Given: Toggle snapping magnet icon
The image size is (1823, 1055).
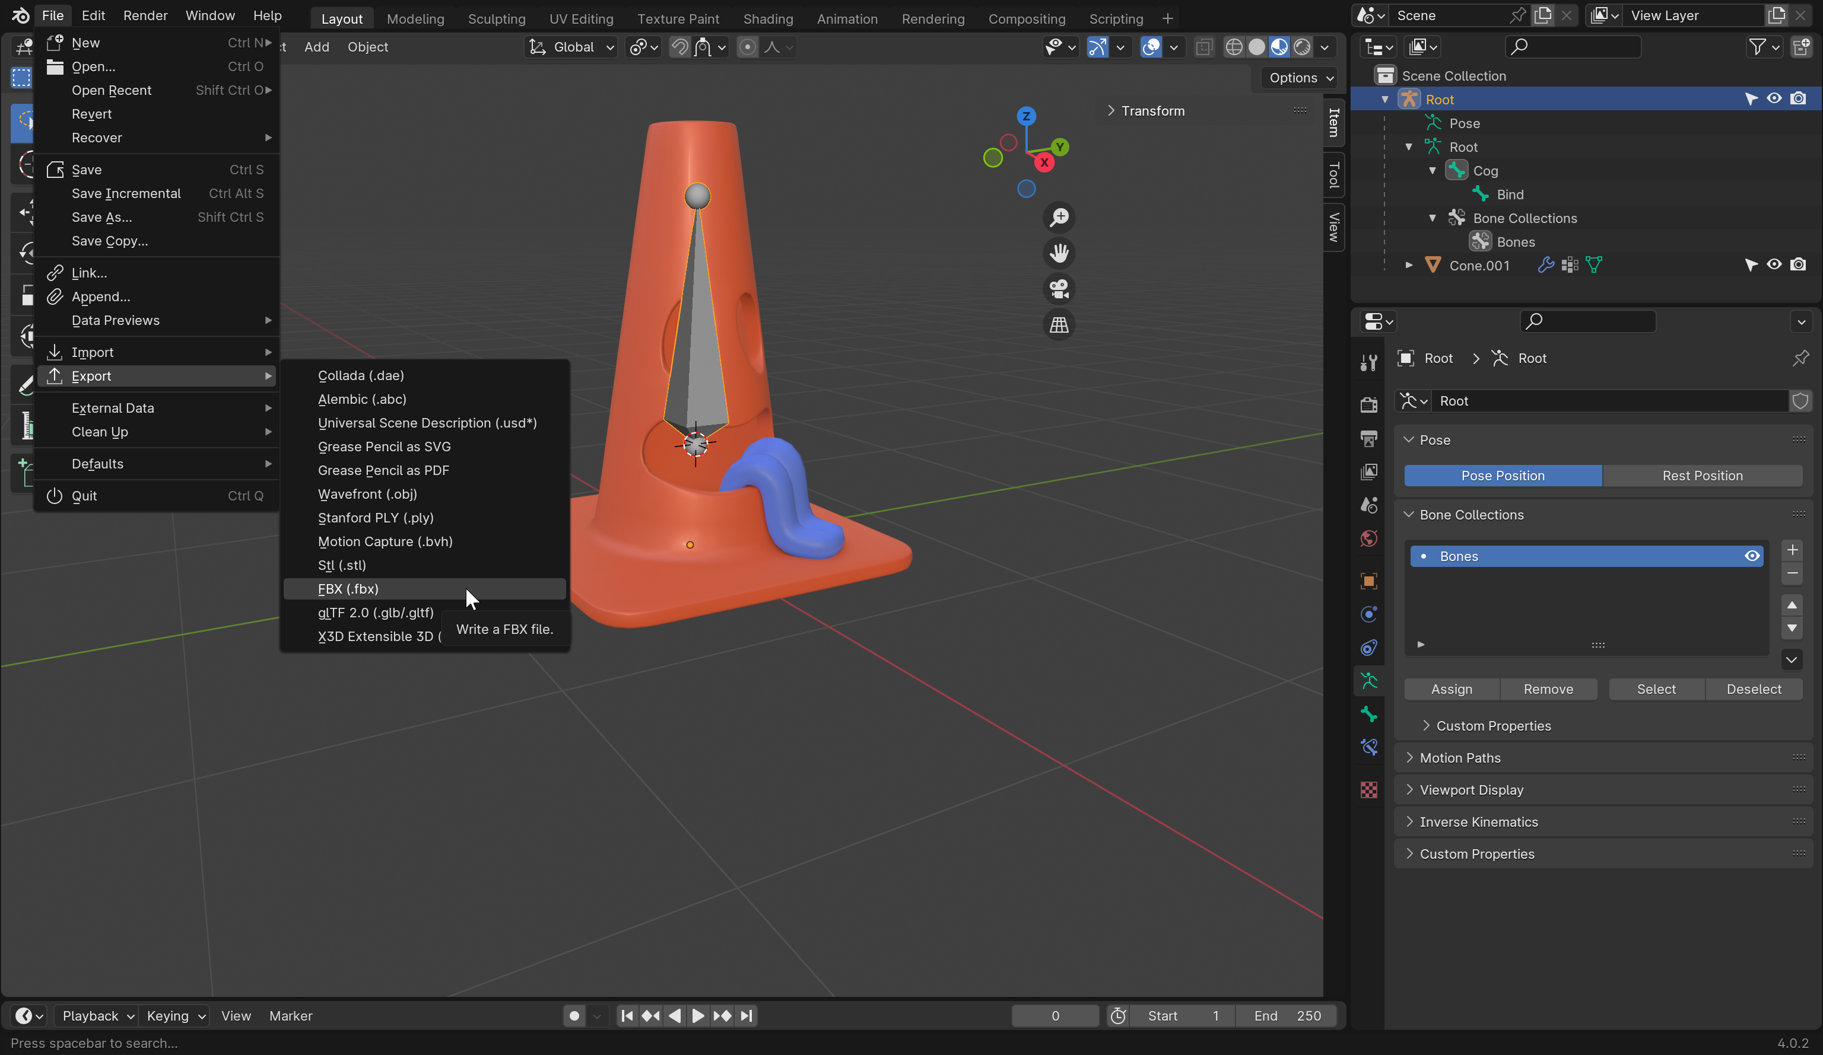Looking at the screenshot, I should click(x=679, y=47).
